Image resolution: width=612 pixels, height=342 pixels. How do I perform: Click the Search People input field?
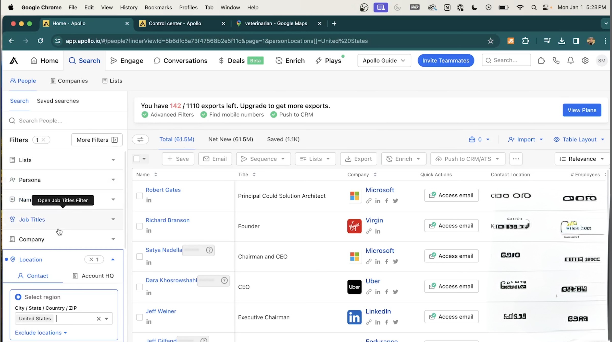65,121
